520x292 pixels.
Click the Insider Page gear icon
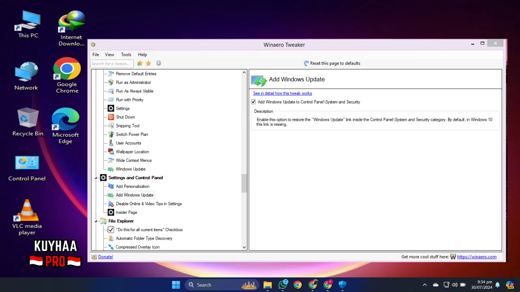pos(111,213)
